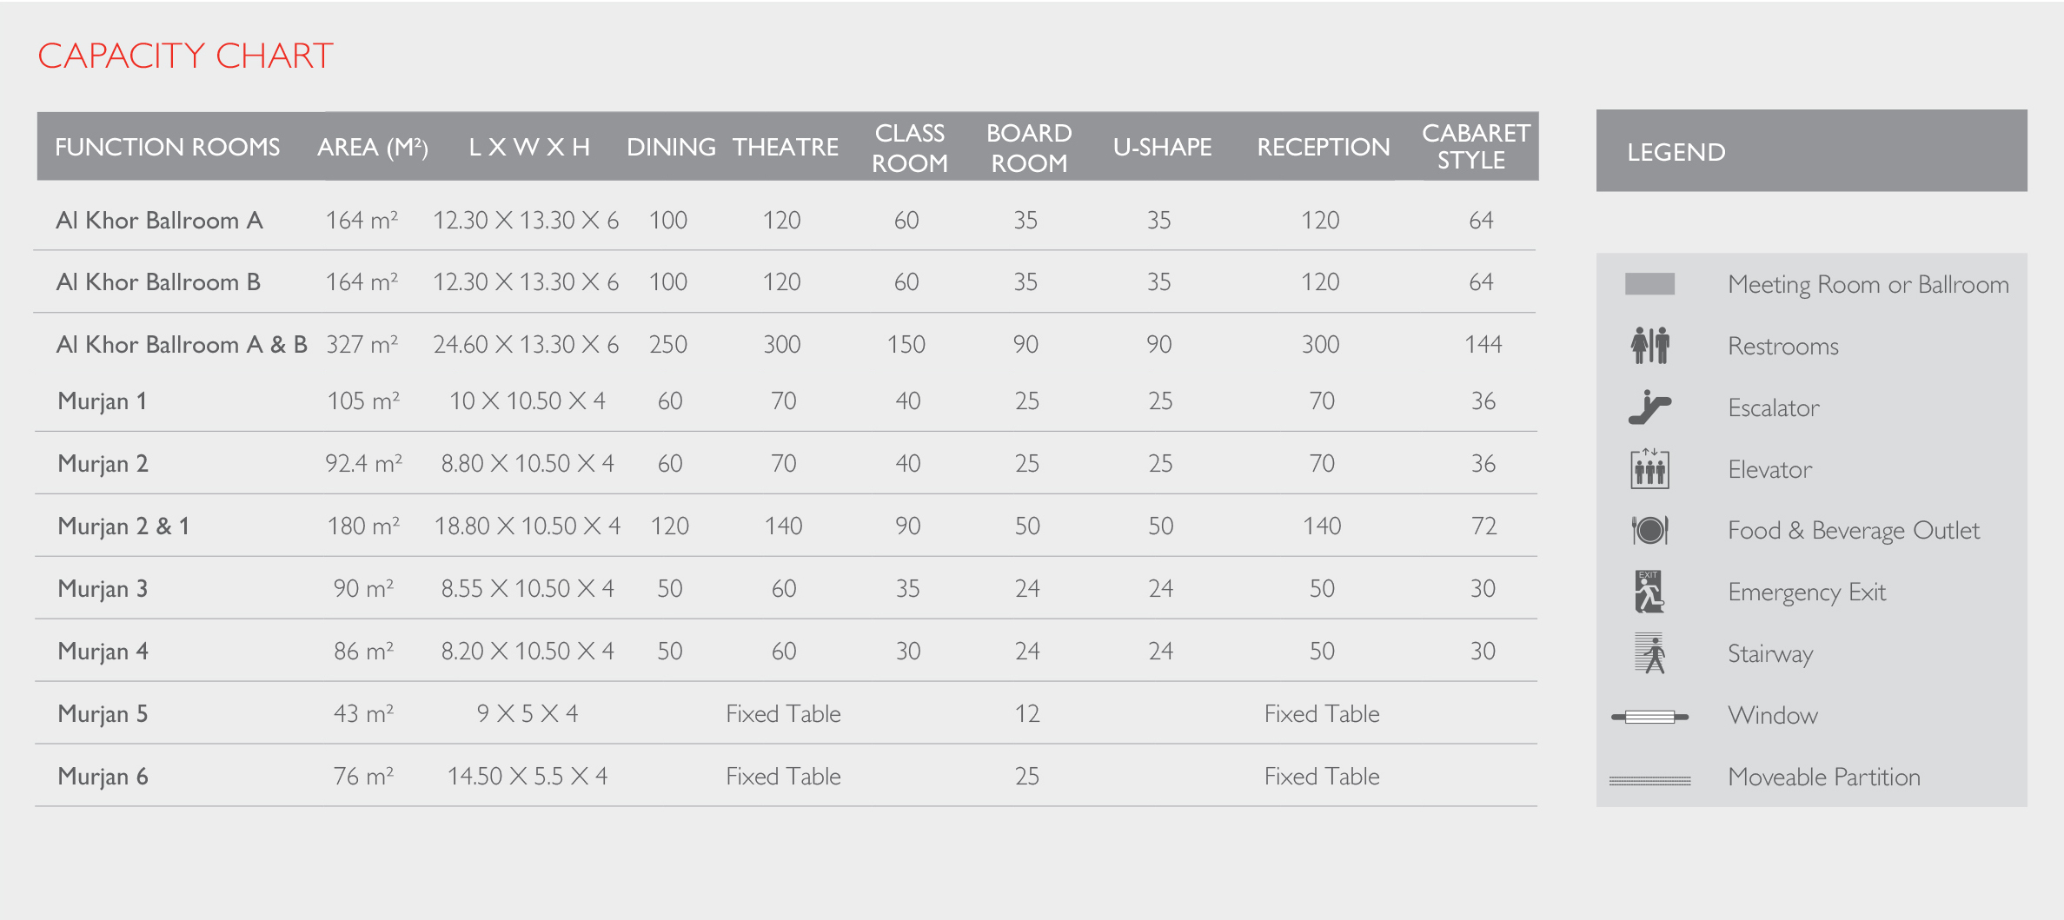Click the Emergency Exit legend icon
2064x920 pixels.
[x=1649, y=592]
